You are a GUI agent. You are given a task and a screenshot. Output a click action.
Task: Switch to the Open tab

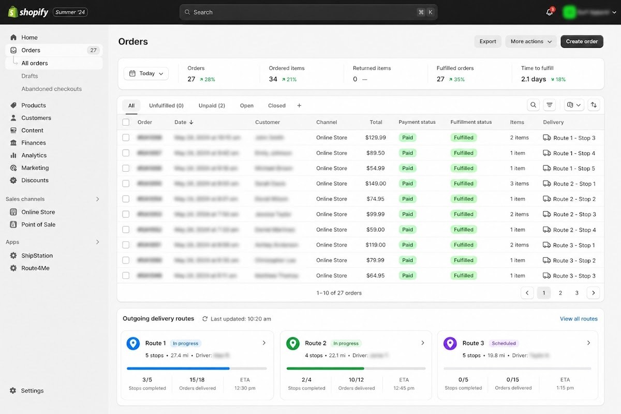(247, 106)
